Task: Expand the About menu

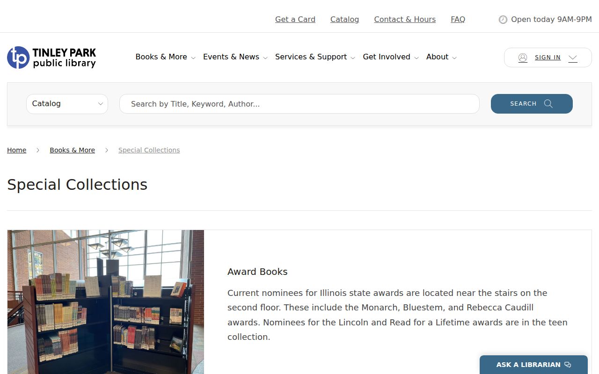Action: pos(441,57)
